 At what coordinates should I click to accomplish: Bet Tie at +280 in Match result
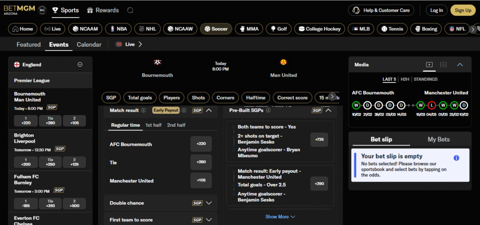(x=201, y=162)
